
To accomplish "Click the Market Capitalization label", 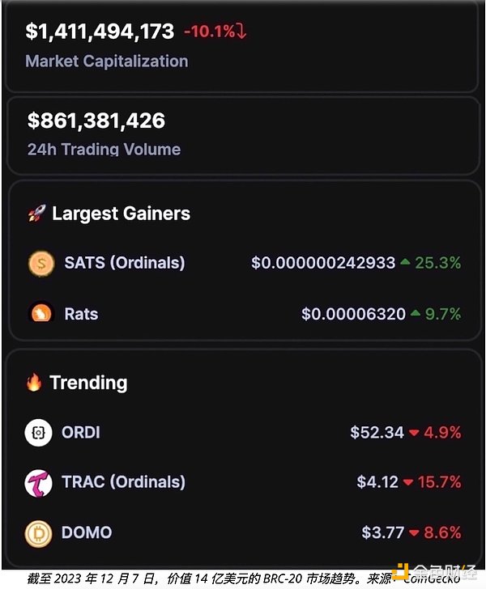I will click(x=106, y=61).
